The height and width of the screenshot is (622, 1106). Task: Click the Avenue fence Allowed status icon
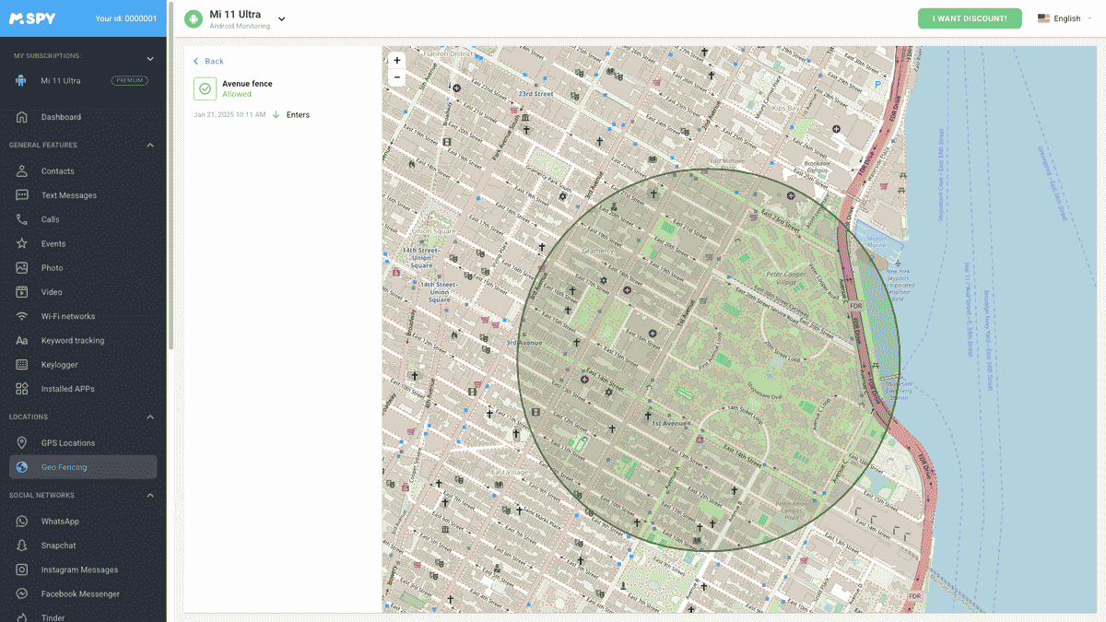tap(204, 88)
